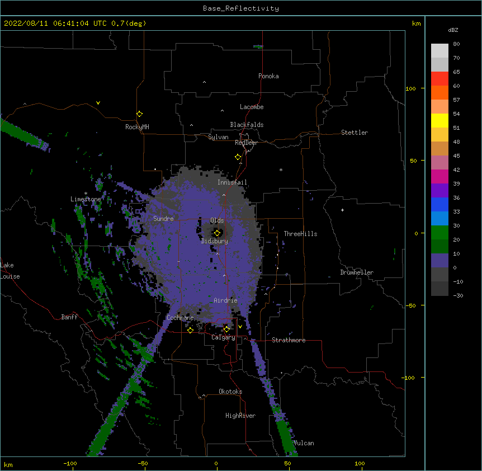Screen dimensions: 482x471
Task: Click the Innisfail city label
Action: pyautogui.click(x=232, y=182)
